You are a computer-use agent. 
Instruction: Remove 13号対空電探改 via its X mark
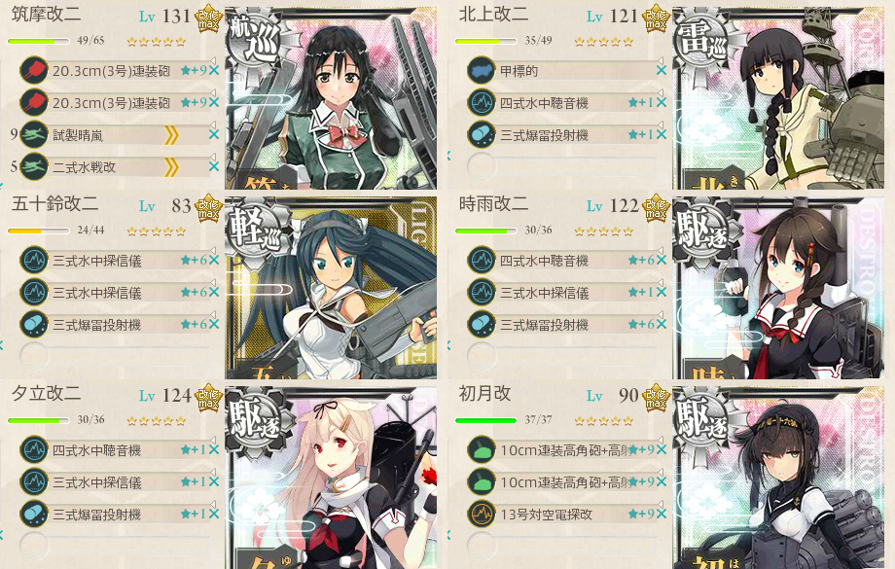pyautogui.click(x=662, y=514)
